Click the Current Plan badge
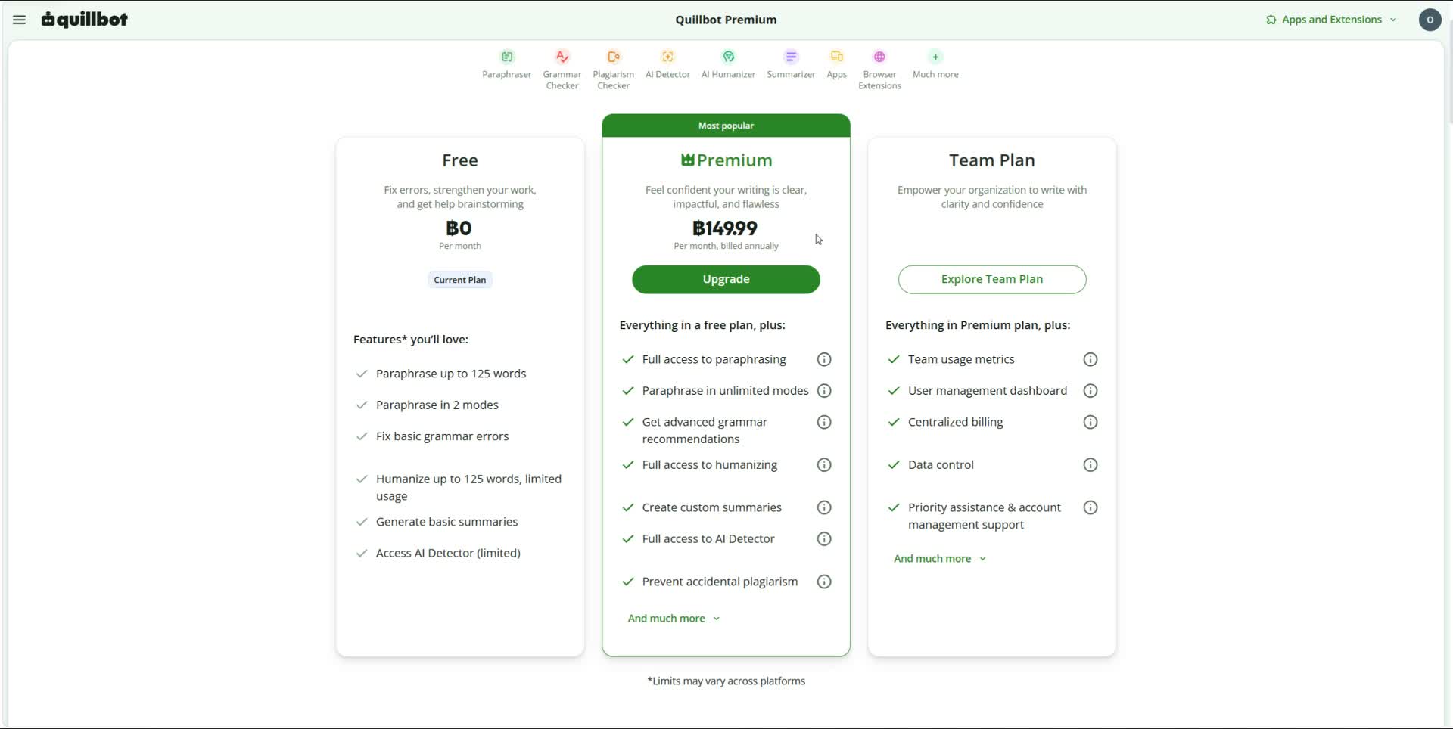Image resolution: width=1453 pixels, height=729 pixels. point(460,280)
